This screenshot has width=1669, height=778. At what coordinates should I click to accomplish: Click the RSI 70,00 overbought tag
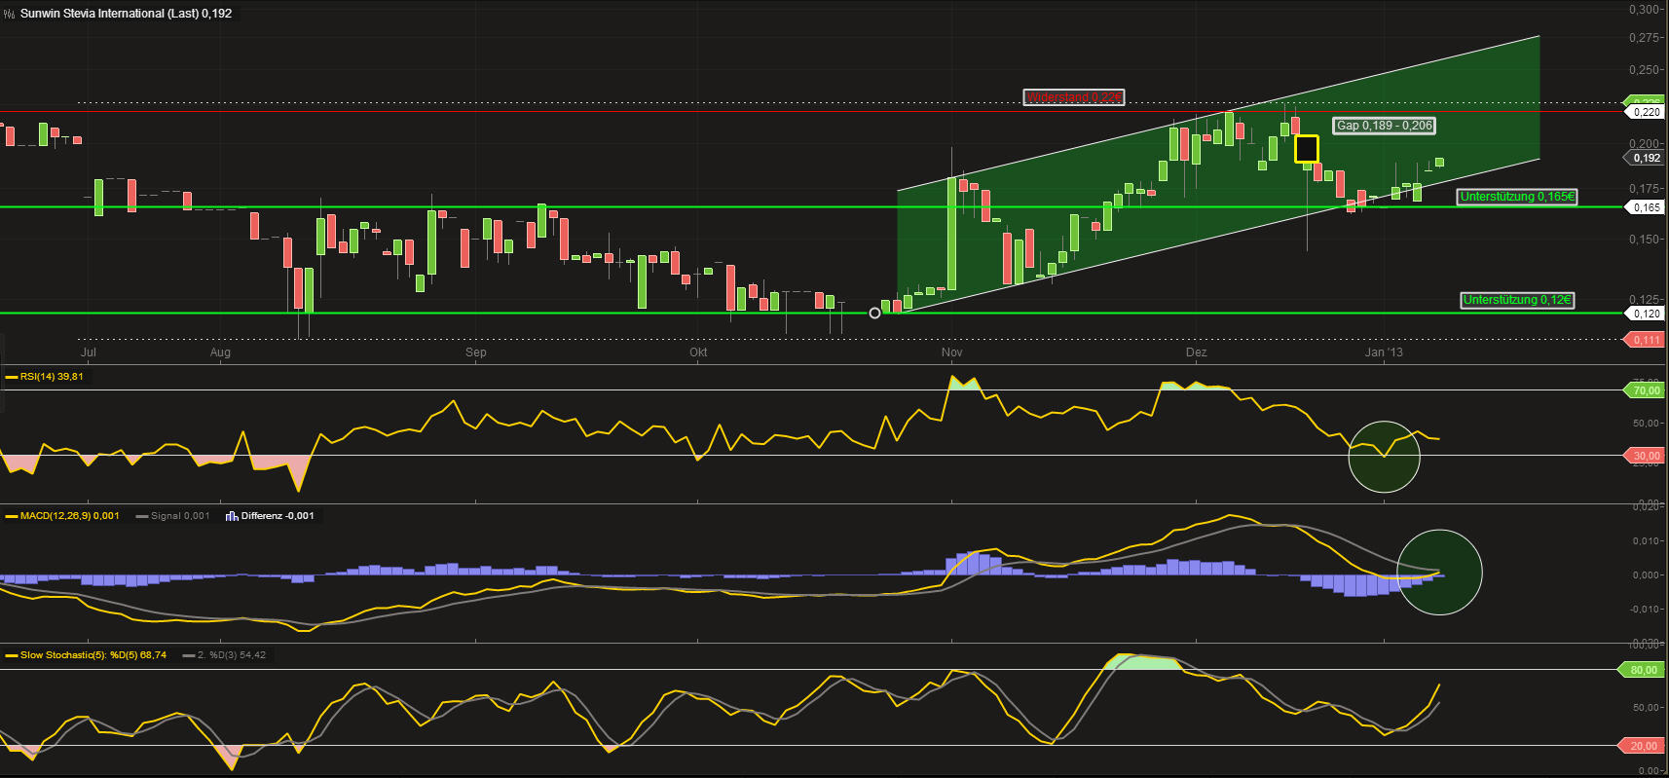1644,390
